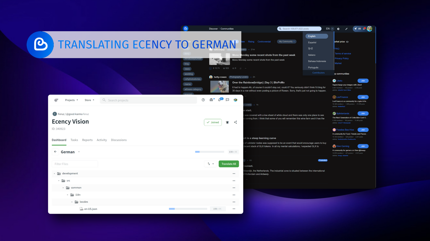
Task: Open the gift box what's-new icon
Action: [x=211, y=100]
